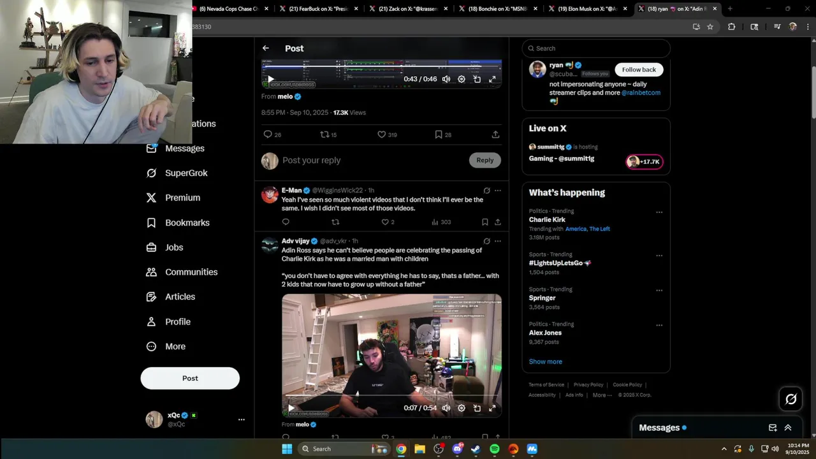816x459 pixels.
Task: Open Grok icon on Adv vijay's reply
Action: coord(486,241)
